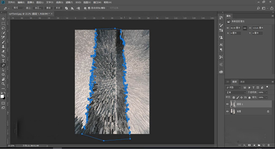Select the Rectangular Marquee tool
This screenshot has width=275, height=149.
tap(3, 24)
